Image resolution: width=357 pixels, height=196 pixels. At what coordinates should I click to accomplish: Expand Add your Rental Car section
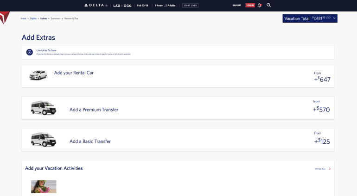point(74,73)
